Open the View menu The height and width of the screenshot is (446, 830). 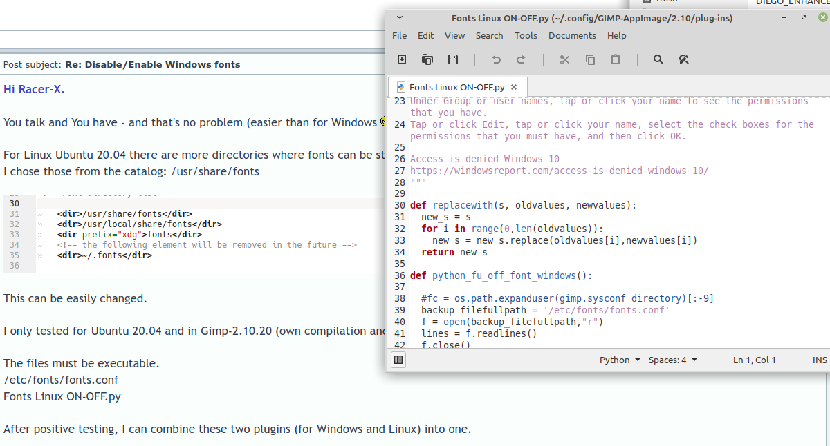[x=455, y=35]
